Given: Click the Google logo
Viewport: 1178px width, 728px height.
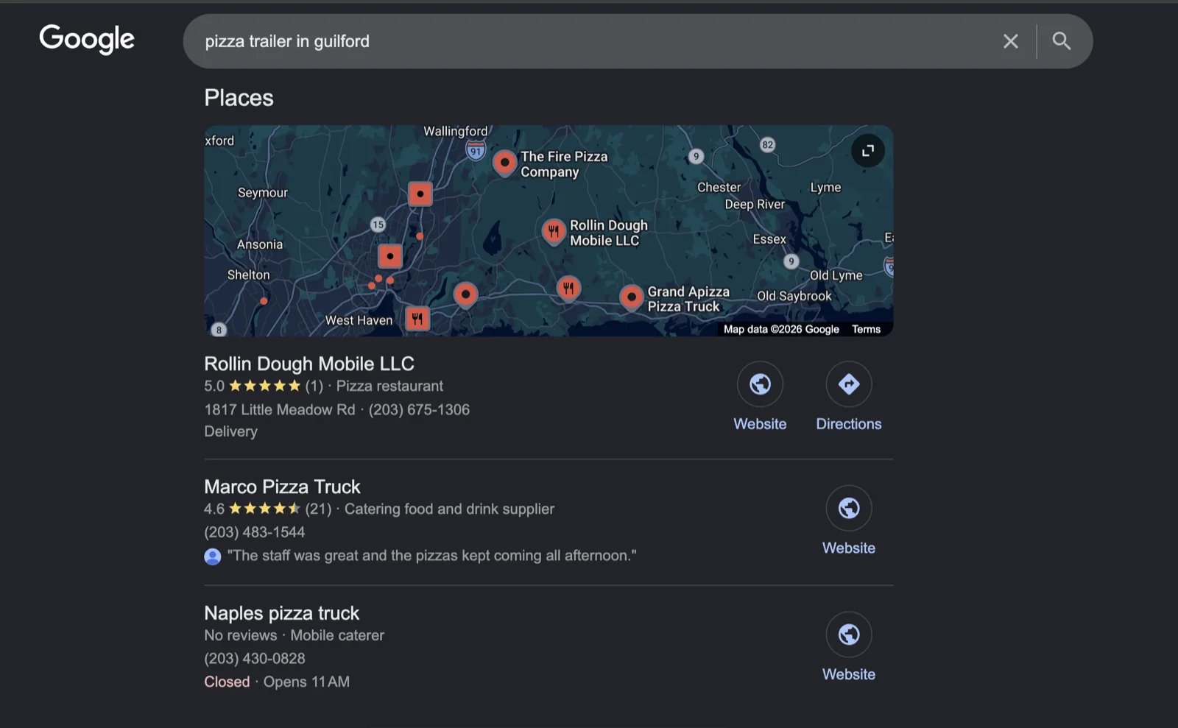Looking at the screenshot, I should pos(87,39).
